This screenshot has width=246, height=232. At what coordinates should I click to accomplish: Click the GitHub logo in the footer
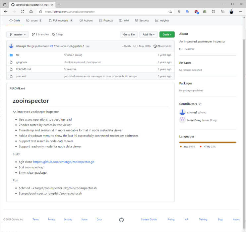click(121, 220)
